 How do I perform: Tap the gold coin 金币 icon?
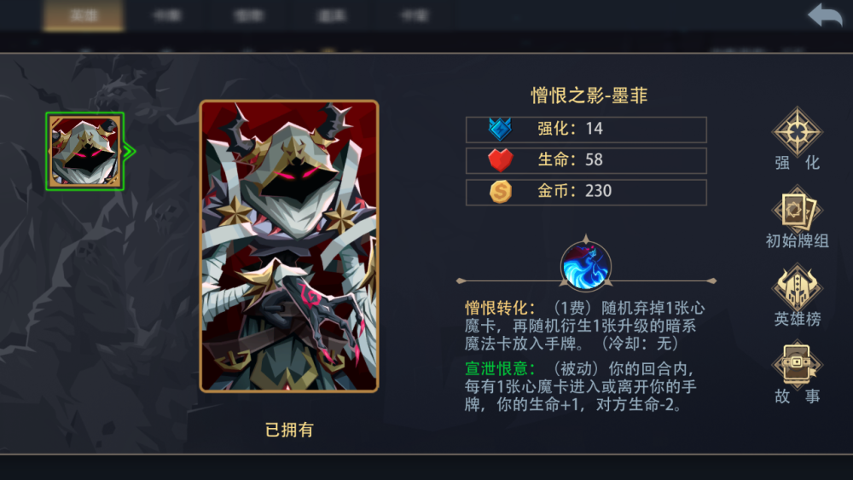coord(500,191)
